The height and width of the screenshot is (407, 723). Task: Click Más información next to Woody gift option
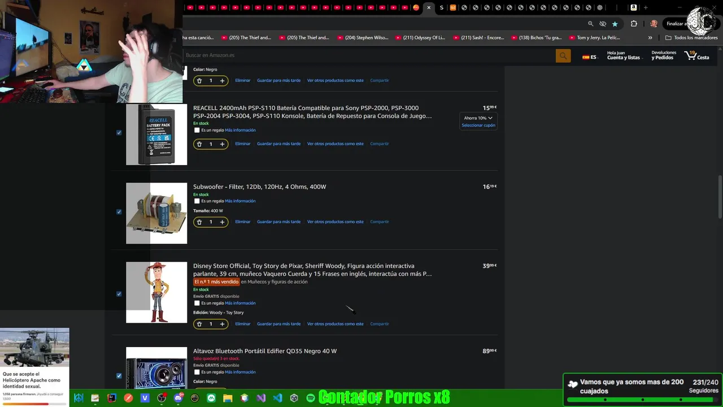click(x=240, y=303)
